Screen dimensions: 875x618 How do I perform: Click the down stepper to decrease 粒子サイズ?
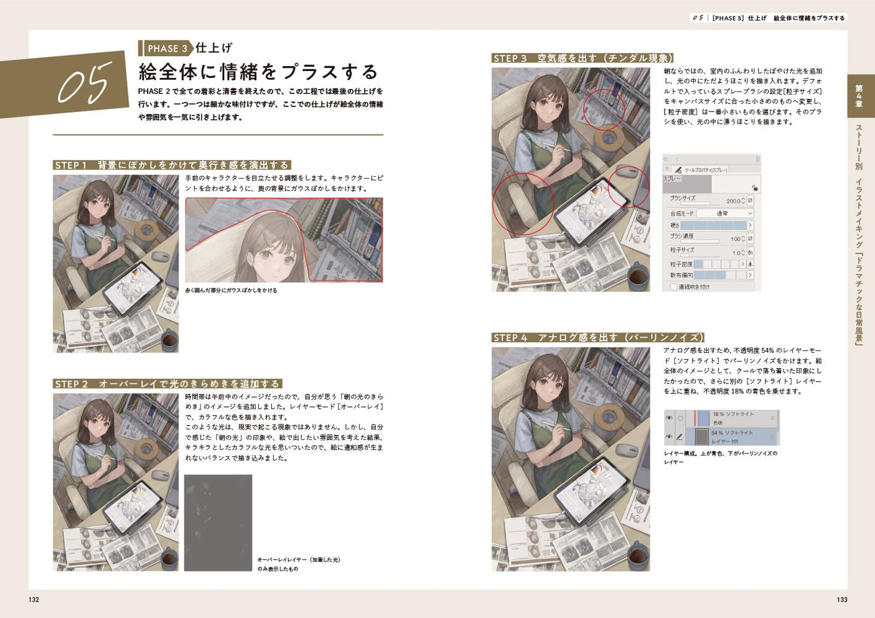point(742,255)
